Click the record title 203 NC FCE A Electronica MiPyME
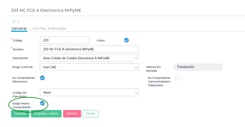Viewport: 245px width, 127px height. coord(46,10)
